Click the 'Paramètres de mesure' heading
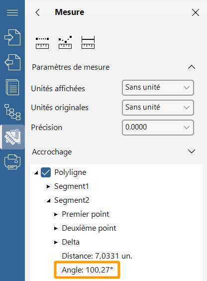This screenshot has width=207, height=281. [71, 67]
